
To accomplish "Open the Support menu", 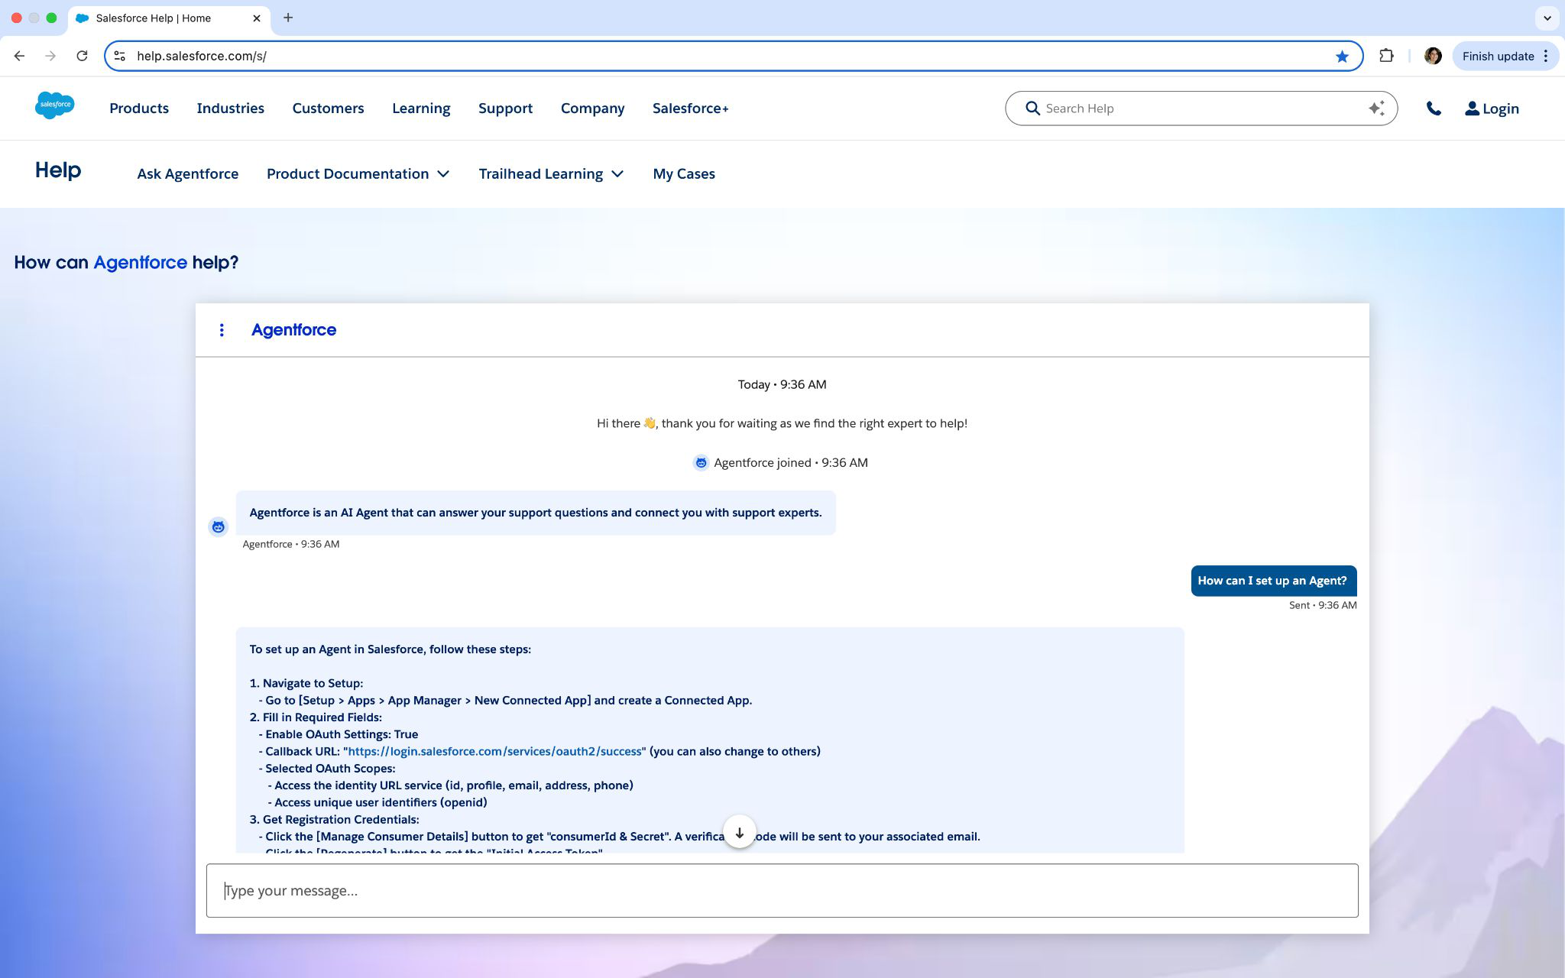I will pyautogui.click(x=505, y=108).
